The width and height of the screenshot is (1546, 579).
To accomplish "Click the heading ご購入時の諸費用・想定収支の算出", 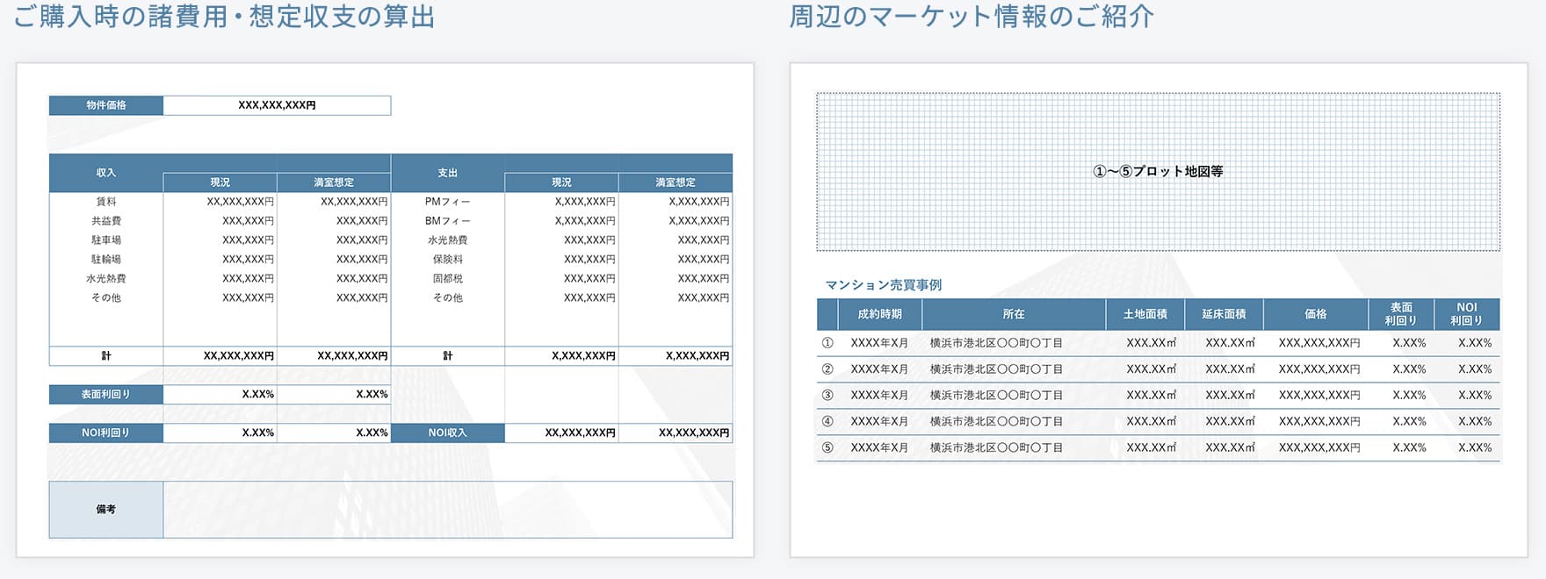I will pos(224,17).
